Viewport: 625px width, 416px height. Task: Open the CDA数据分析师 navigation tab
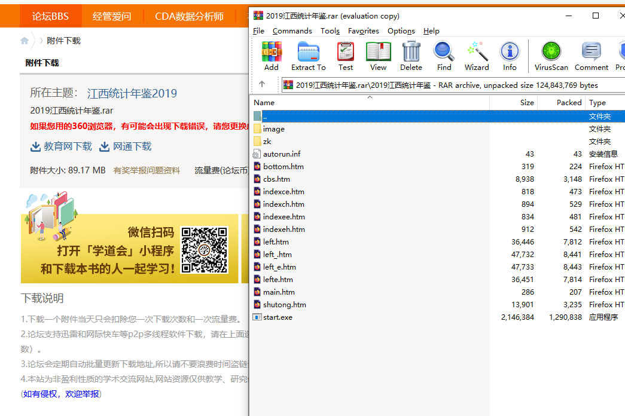190,16
